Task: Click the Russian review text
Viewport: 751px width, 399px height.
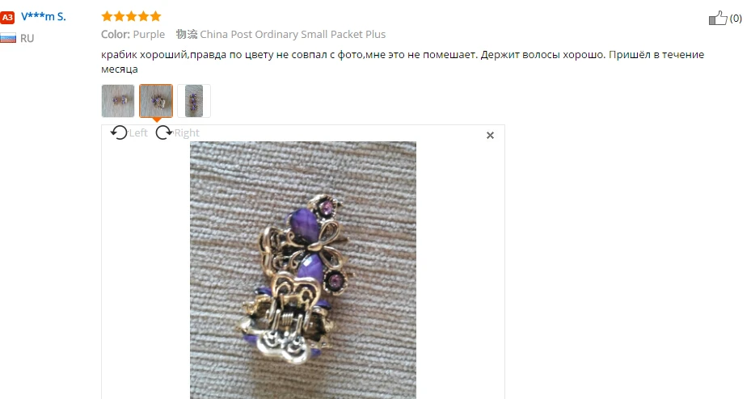Action: tap(403, 61)
